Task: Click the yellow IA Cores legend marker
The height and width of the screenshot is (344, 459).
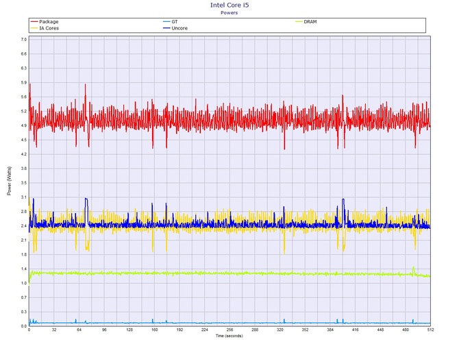Action: 34,28
